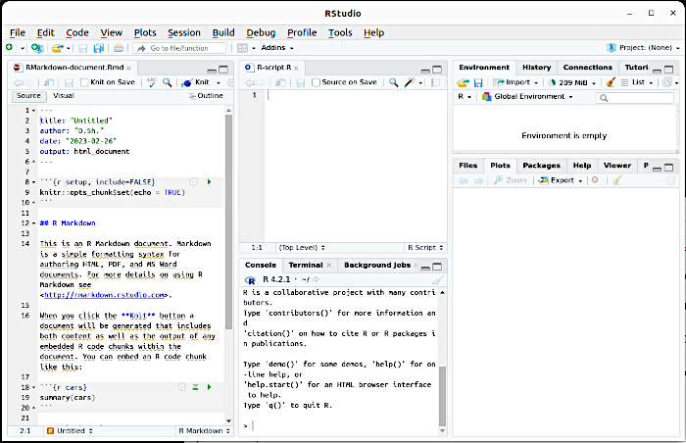The width and height of the screenshot is (686, 443).
Task: Open cars chunk options gear
Action: [x=181, y=387]
